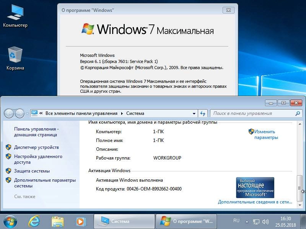
Task: Close the Система window
Action: point(296,103)
